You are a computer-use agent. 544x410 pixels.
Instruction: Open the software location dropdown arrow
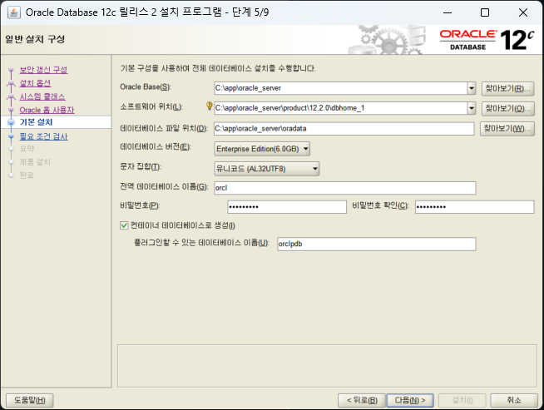tap(471, 108)
